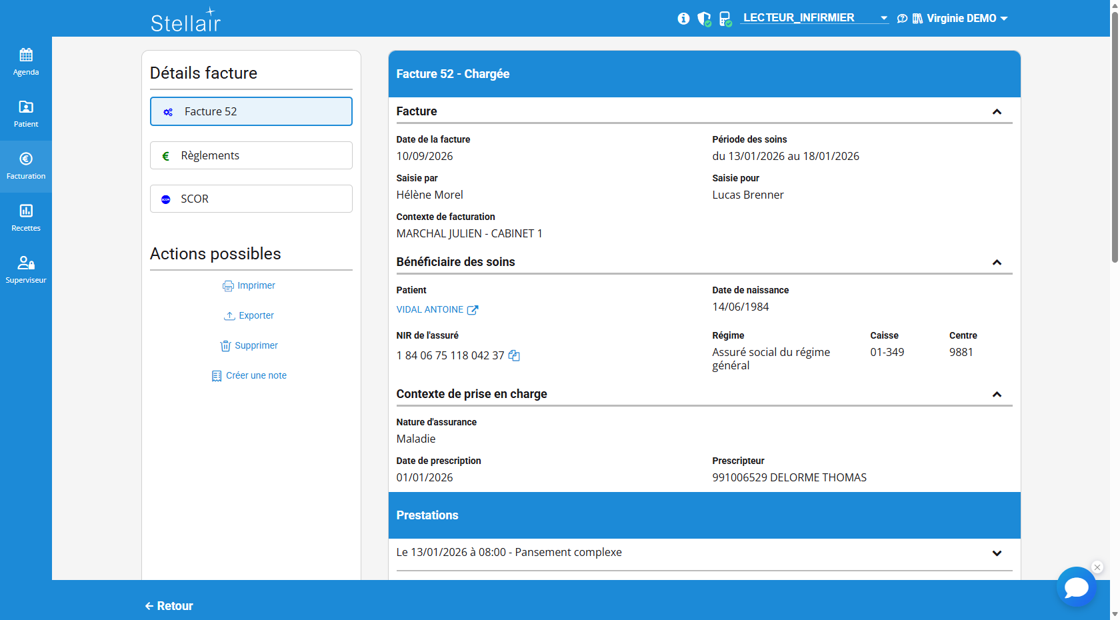Click the birth date 14/06/1984
Image resolution: width=1120 pixels, height=620 pixels.
740,307
